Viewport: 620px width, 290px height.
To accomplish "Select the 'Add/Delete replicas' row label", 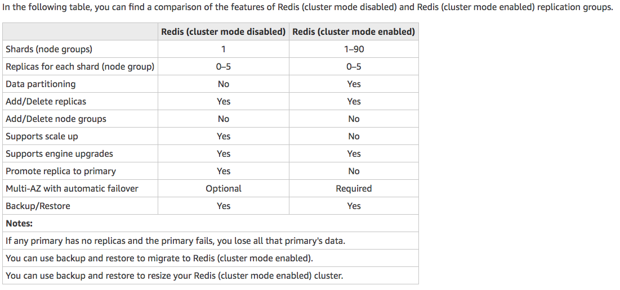I will (x=46, y=101).
